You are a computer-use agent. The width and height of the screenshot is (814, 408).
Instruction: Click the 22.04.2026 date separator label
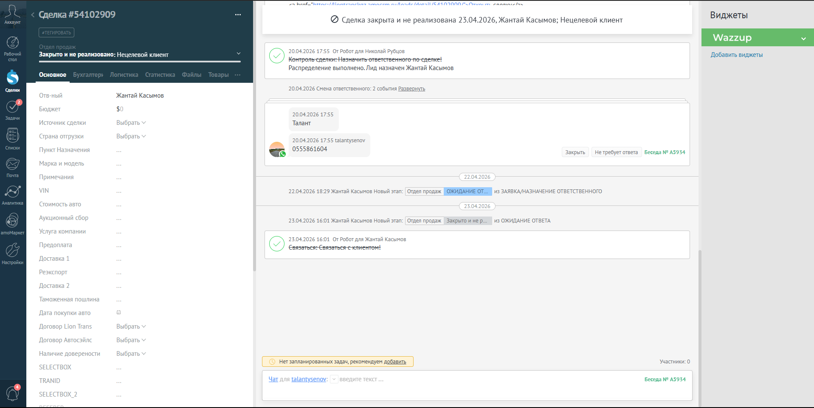click(x=477, y=177)
